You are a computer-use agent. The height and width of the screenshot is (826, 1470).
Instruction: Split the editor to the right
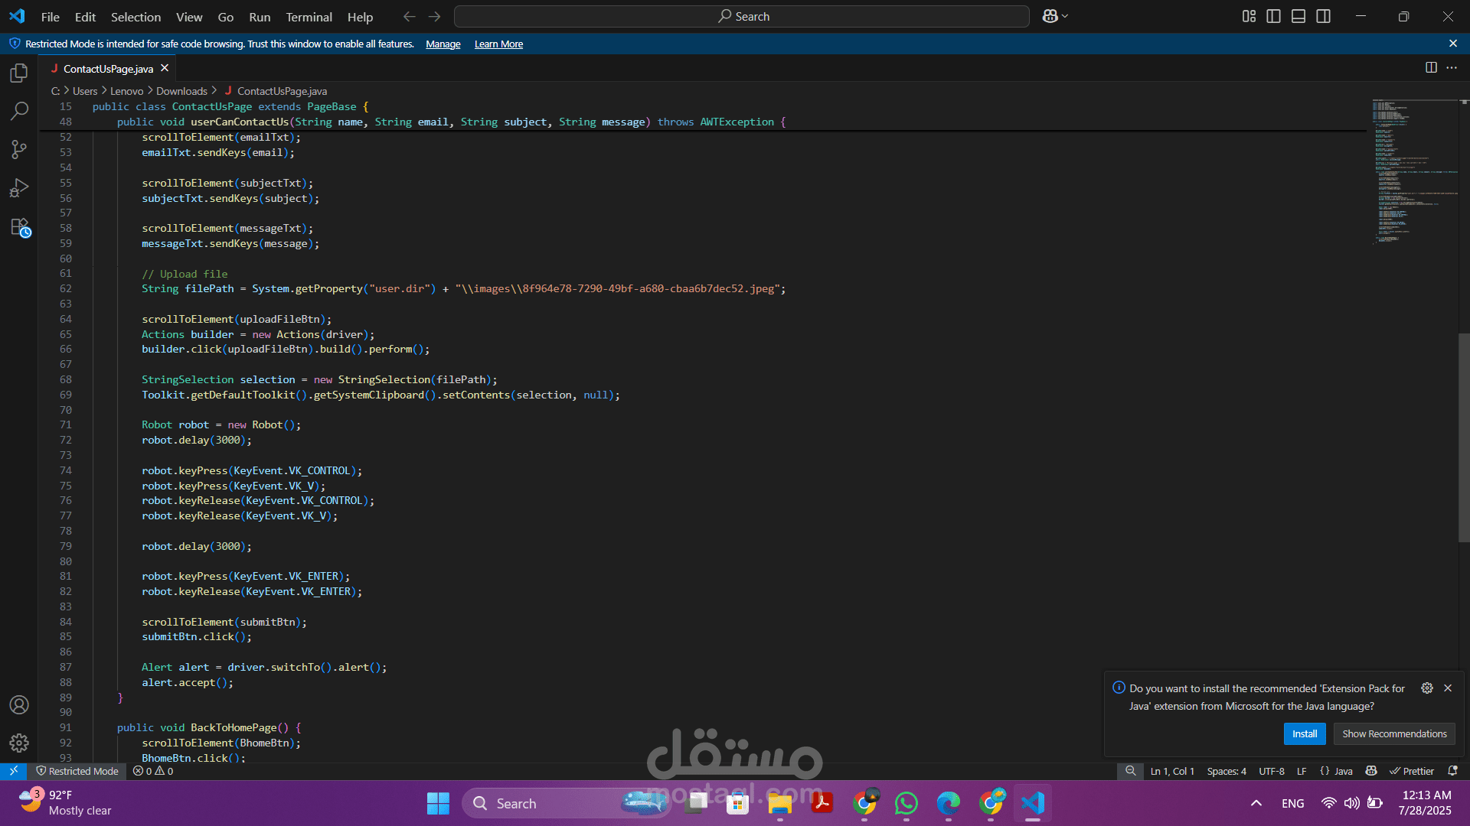(x=1431, y=68)
